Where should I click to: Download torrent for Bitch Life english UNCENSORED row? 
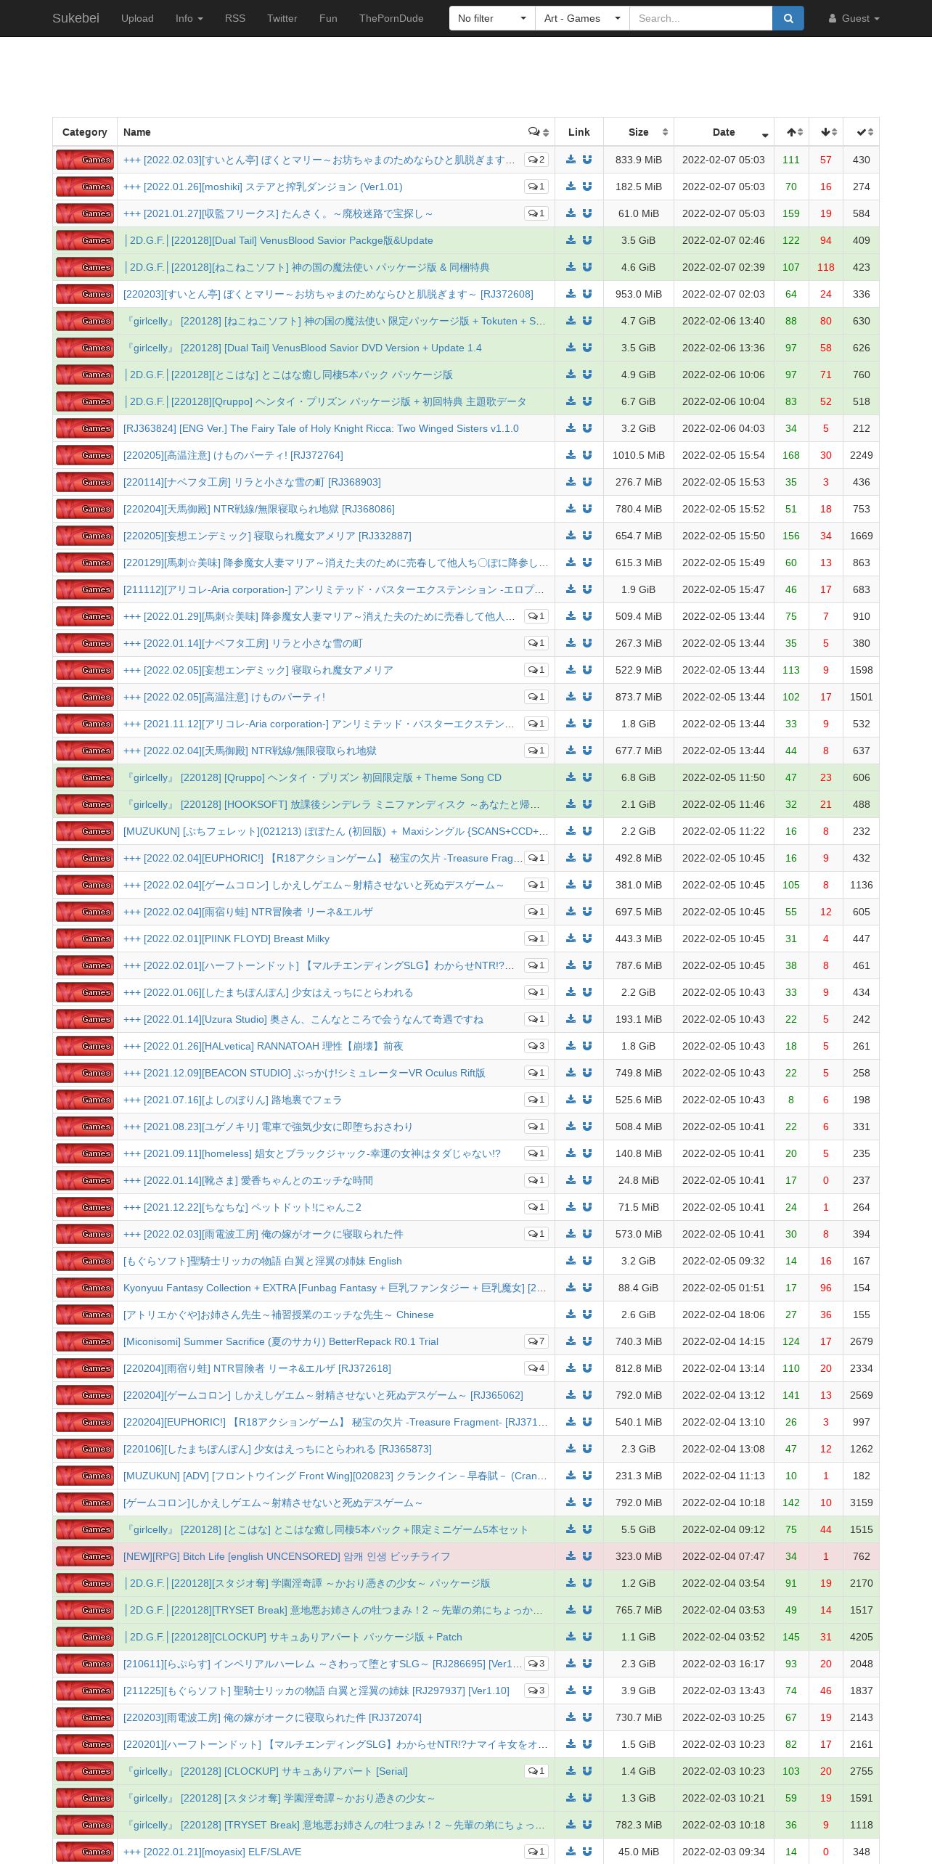[x=571, y=1556]
